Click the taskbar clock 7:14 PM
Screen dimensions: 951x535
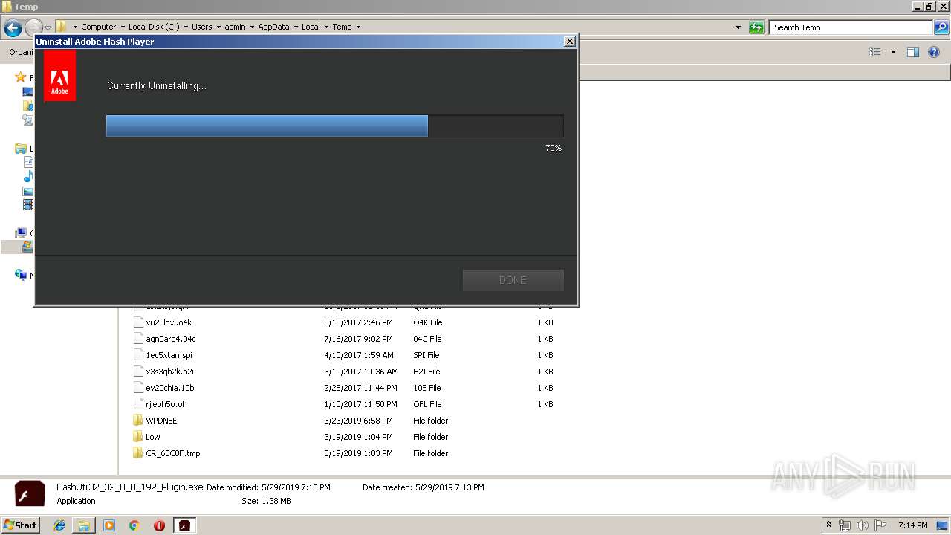tap(912, 525)
